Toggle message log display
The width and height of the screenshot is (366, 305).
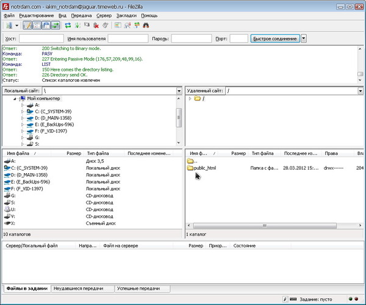(x=27, y=26)
